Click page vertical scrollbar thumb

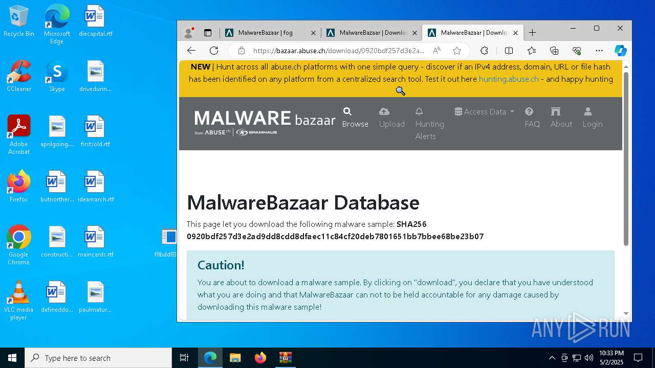click(x=626, y=158)
